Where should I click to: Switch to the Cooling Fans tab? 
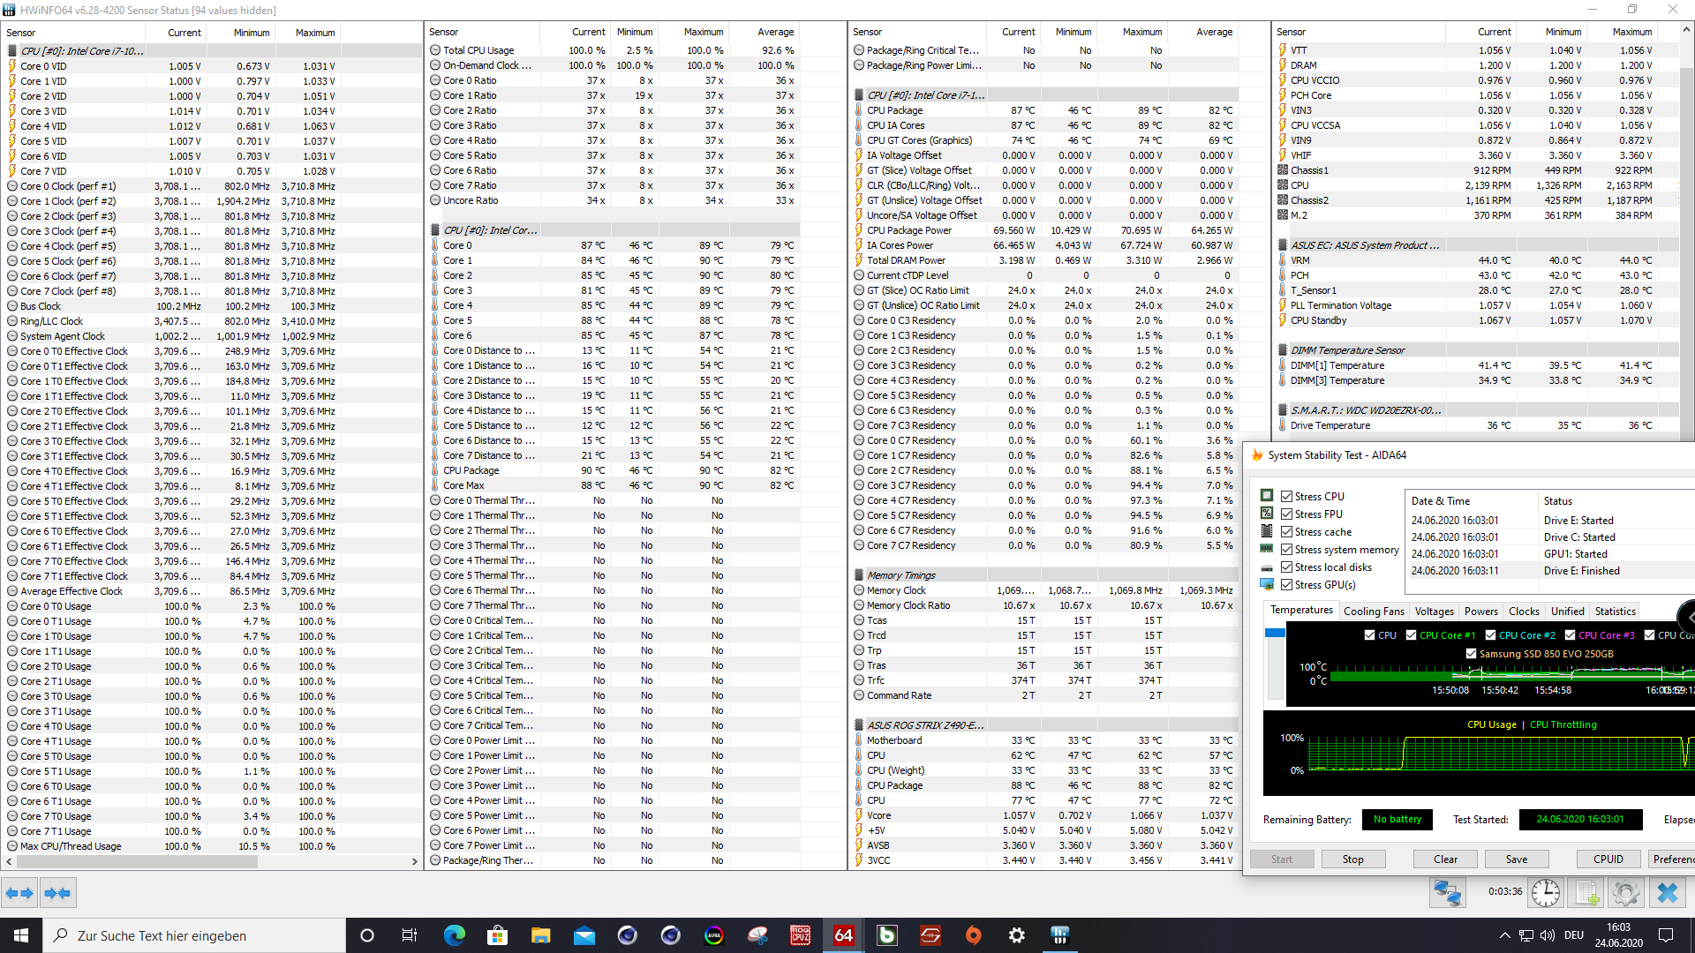tap(1374, 612)
